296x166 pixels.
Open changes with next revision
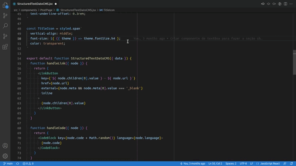[x=274, y=4]
